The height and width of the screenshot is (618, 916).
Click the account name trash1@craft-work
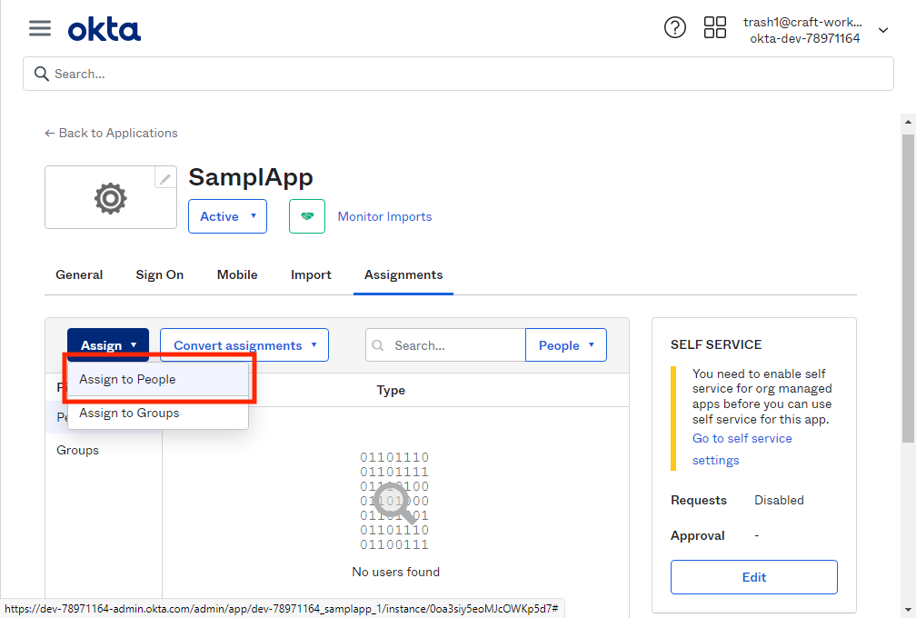click(802, 22)
